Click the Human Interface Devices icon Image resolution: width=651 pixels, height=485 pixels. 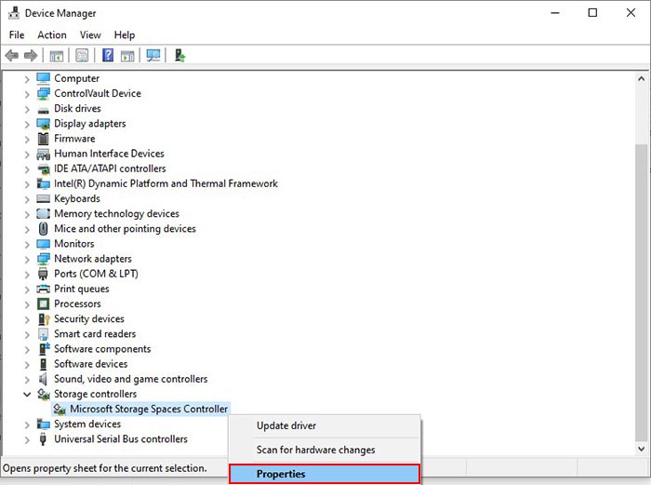coord(43,154)
